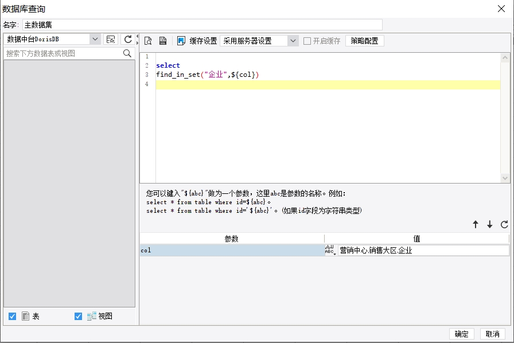Open the 采用服务器设置 dropdown
This screenshot has height=343, width=514.
[x=293, y=41]
